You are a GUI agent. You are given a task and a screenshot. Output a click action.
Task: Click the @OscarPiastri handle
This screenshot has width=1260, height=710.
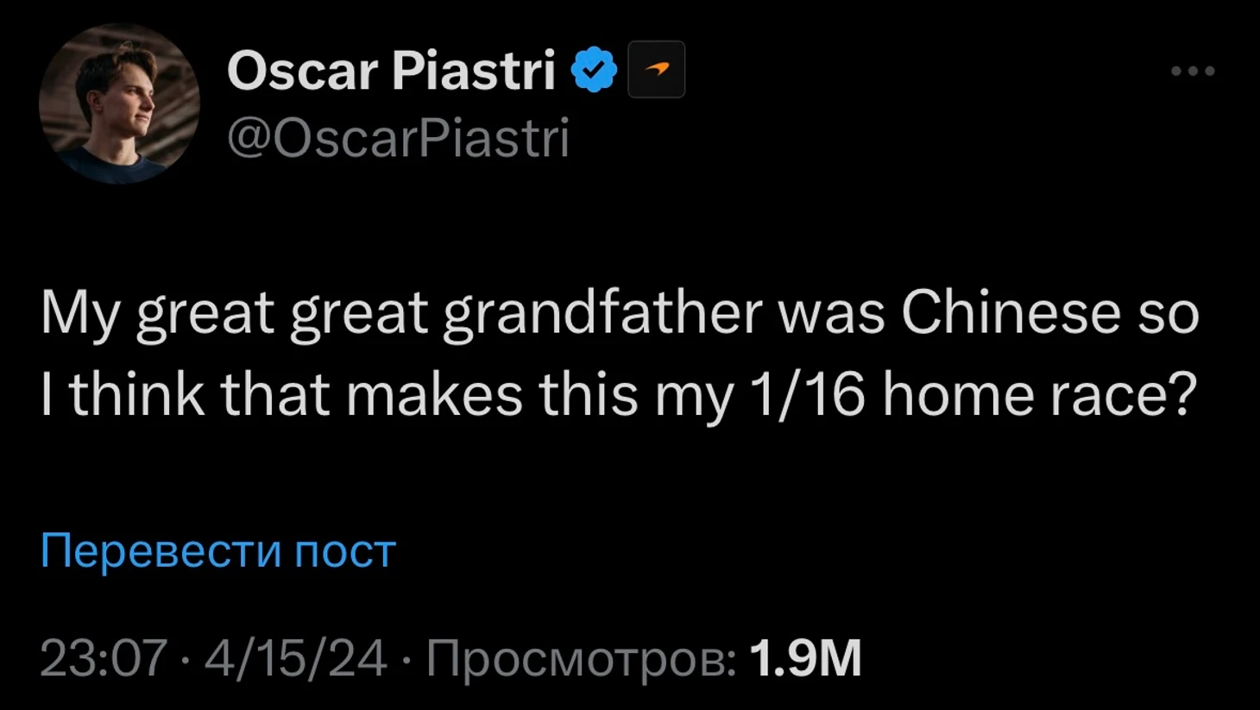tap(398, 138)
